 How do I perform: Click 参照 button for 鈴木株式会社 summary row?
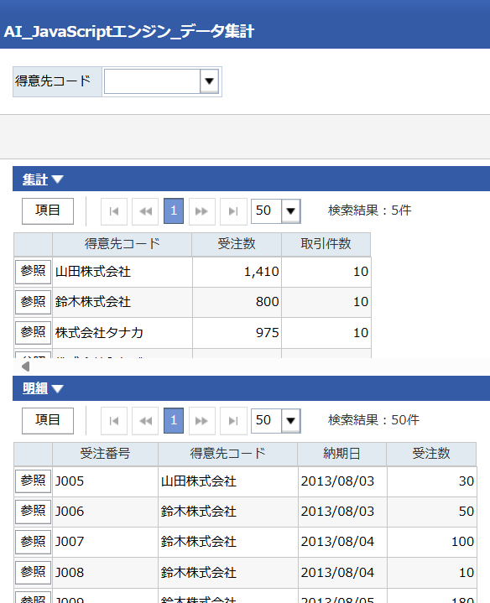pyautogui.click(x=33, y=302)
